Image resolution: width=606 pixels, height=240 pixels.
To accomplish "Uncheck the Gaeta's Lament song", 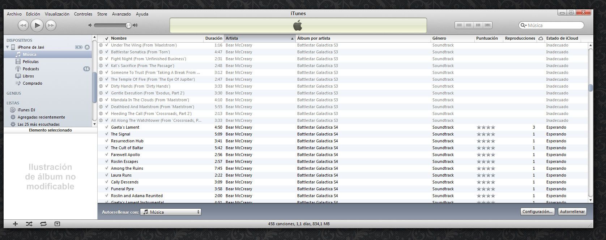I will (107, 127).
